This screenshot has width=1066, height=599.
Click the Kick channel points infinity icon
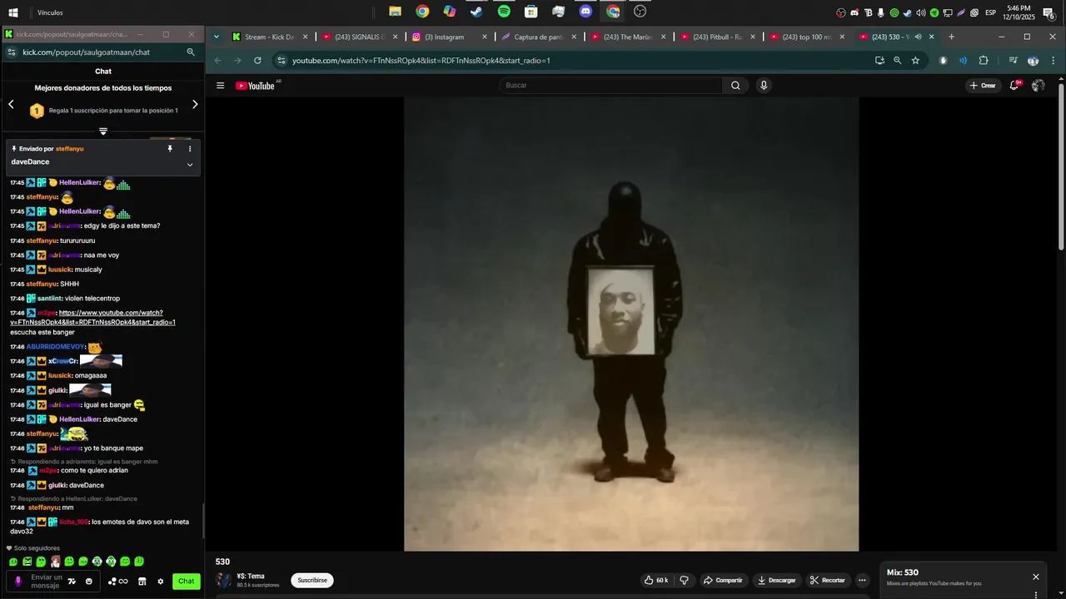pyautogui.click(x=117, y=582)
